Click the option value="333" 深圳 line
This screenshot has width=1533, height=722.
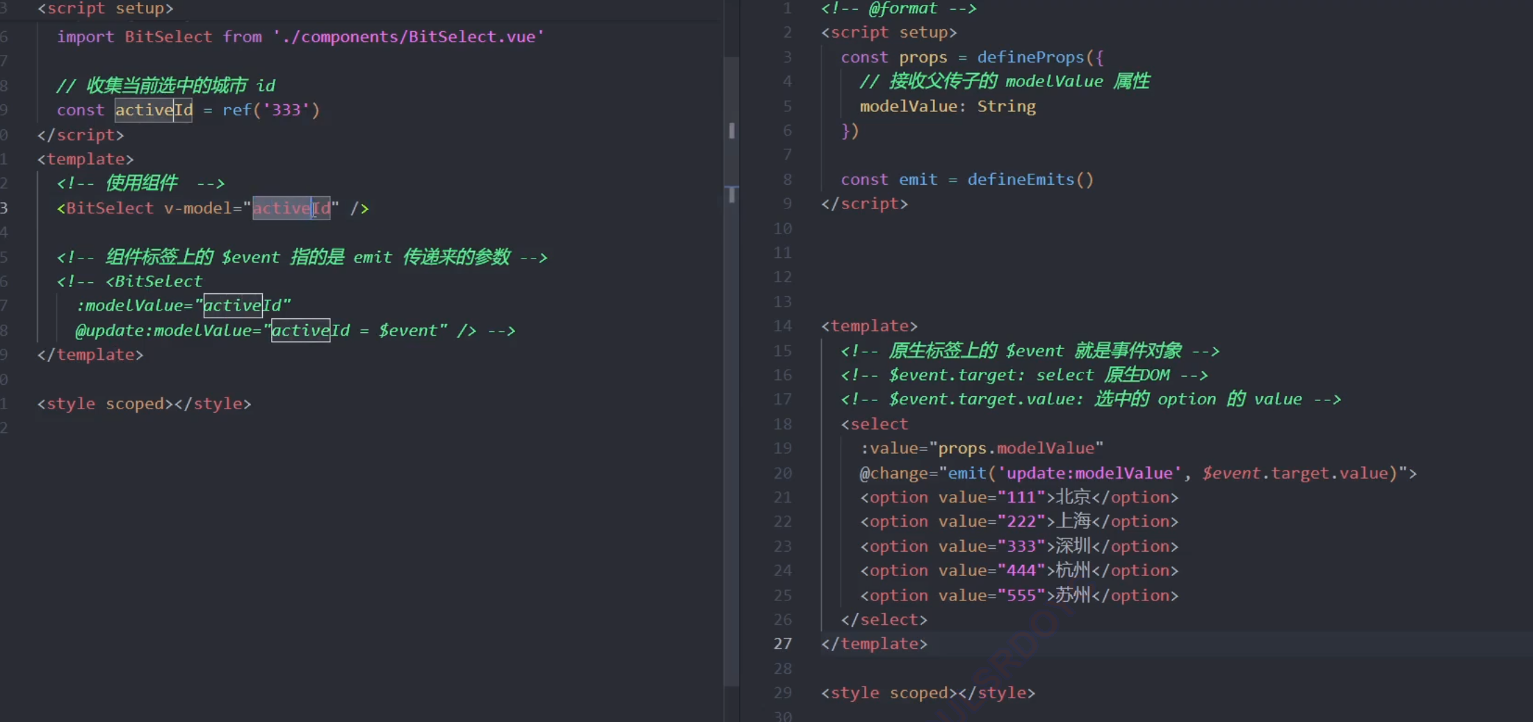[x=1019, y=547]
